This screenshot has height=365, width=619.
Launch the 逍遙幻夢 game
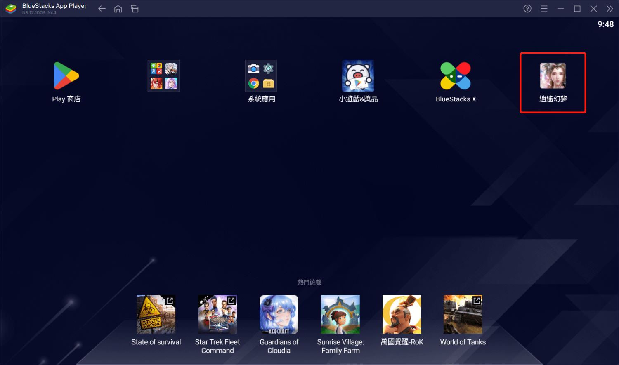click(x=553, y=76)
